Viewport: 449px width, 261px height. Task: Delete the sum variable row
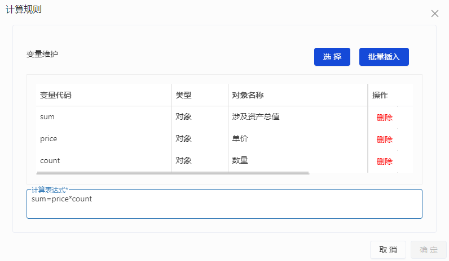coord(384,118)
